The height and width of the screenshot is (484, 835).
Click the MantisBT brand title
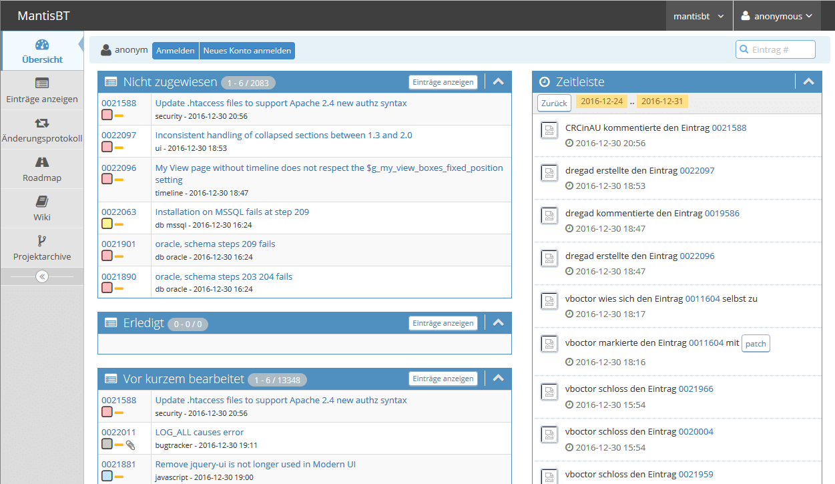click(x=43, y=16)
